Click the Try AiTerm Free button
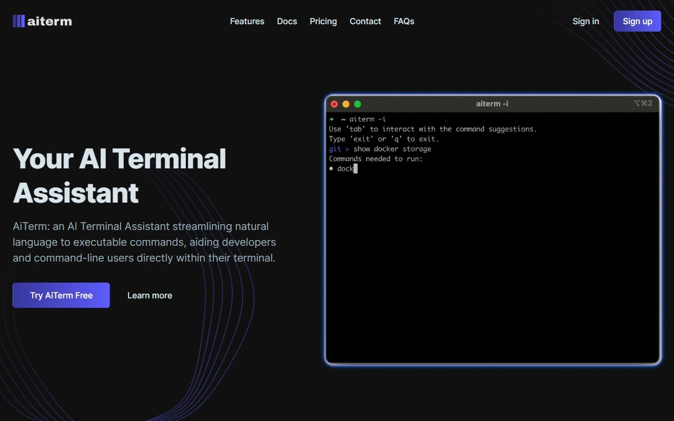 click(61, 295)
